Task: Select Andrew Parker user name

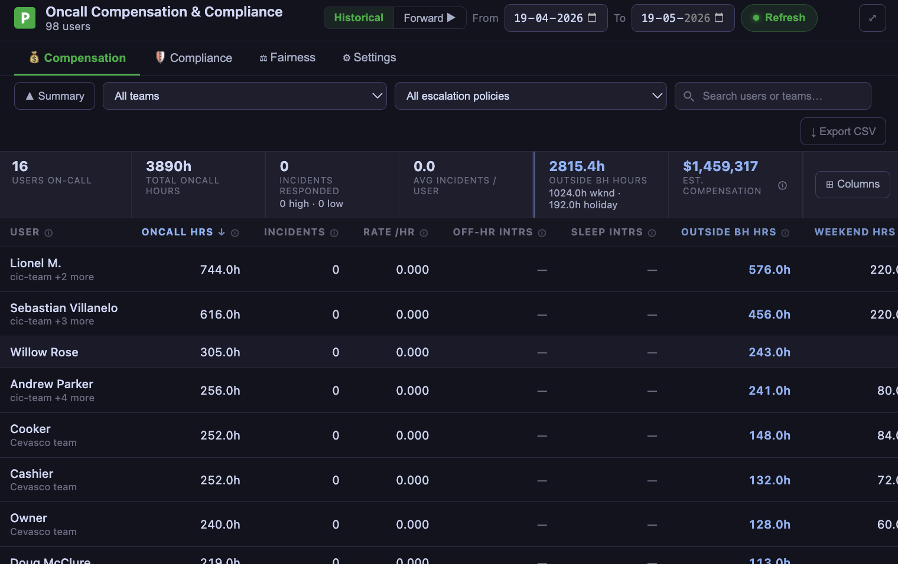Action: (x=52, y=384)
